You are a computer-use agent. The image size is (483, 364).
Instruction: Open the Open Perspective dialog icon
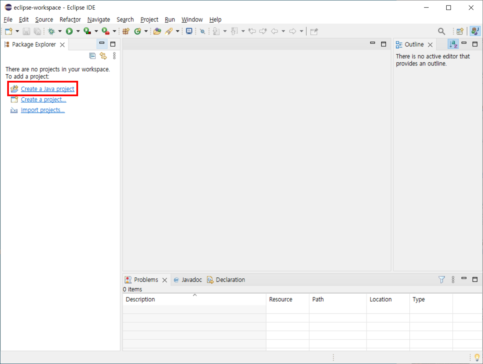[460, 32]
